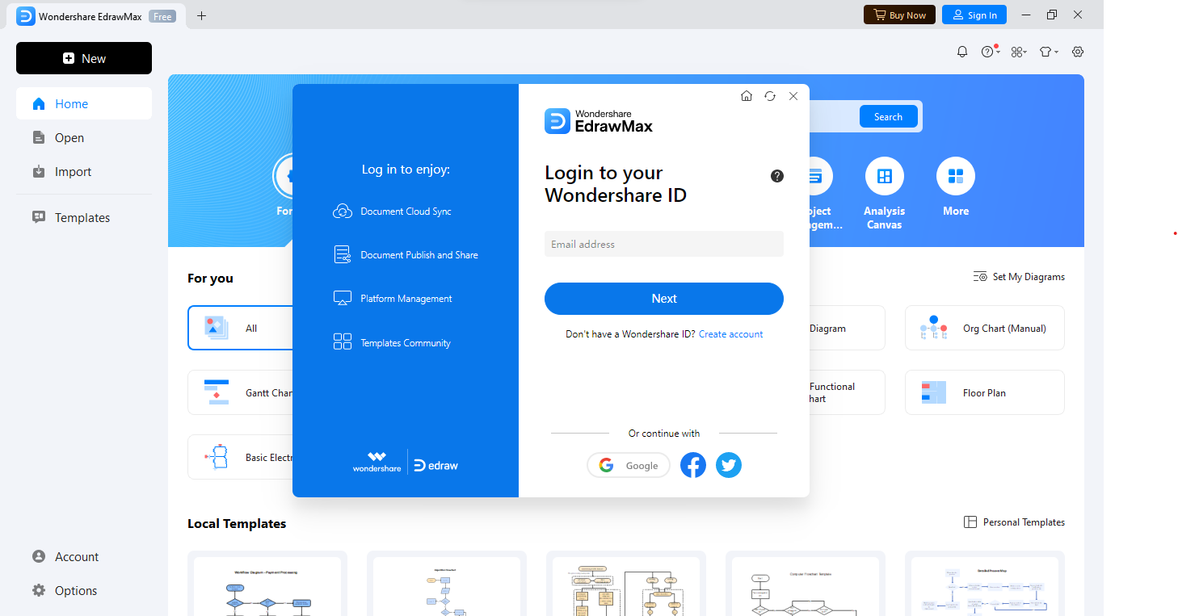Open Account settings in sidebar
This screenshot has width=1178, height=616.
point(84,556)
